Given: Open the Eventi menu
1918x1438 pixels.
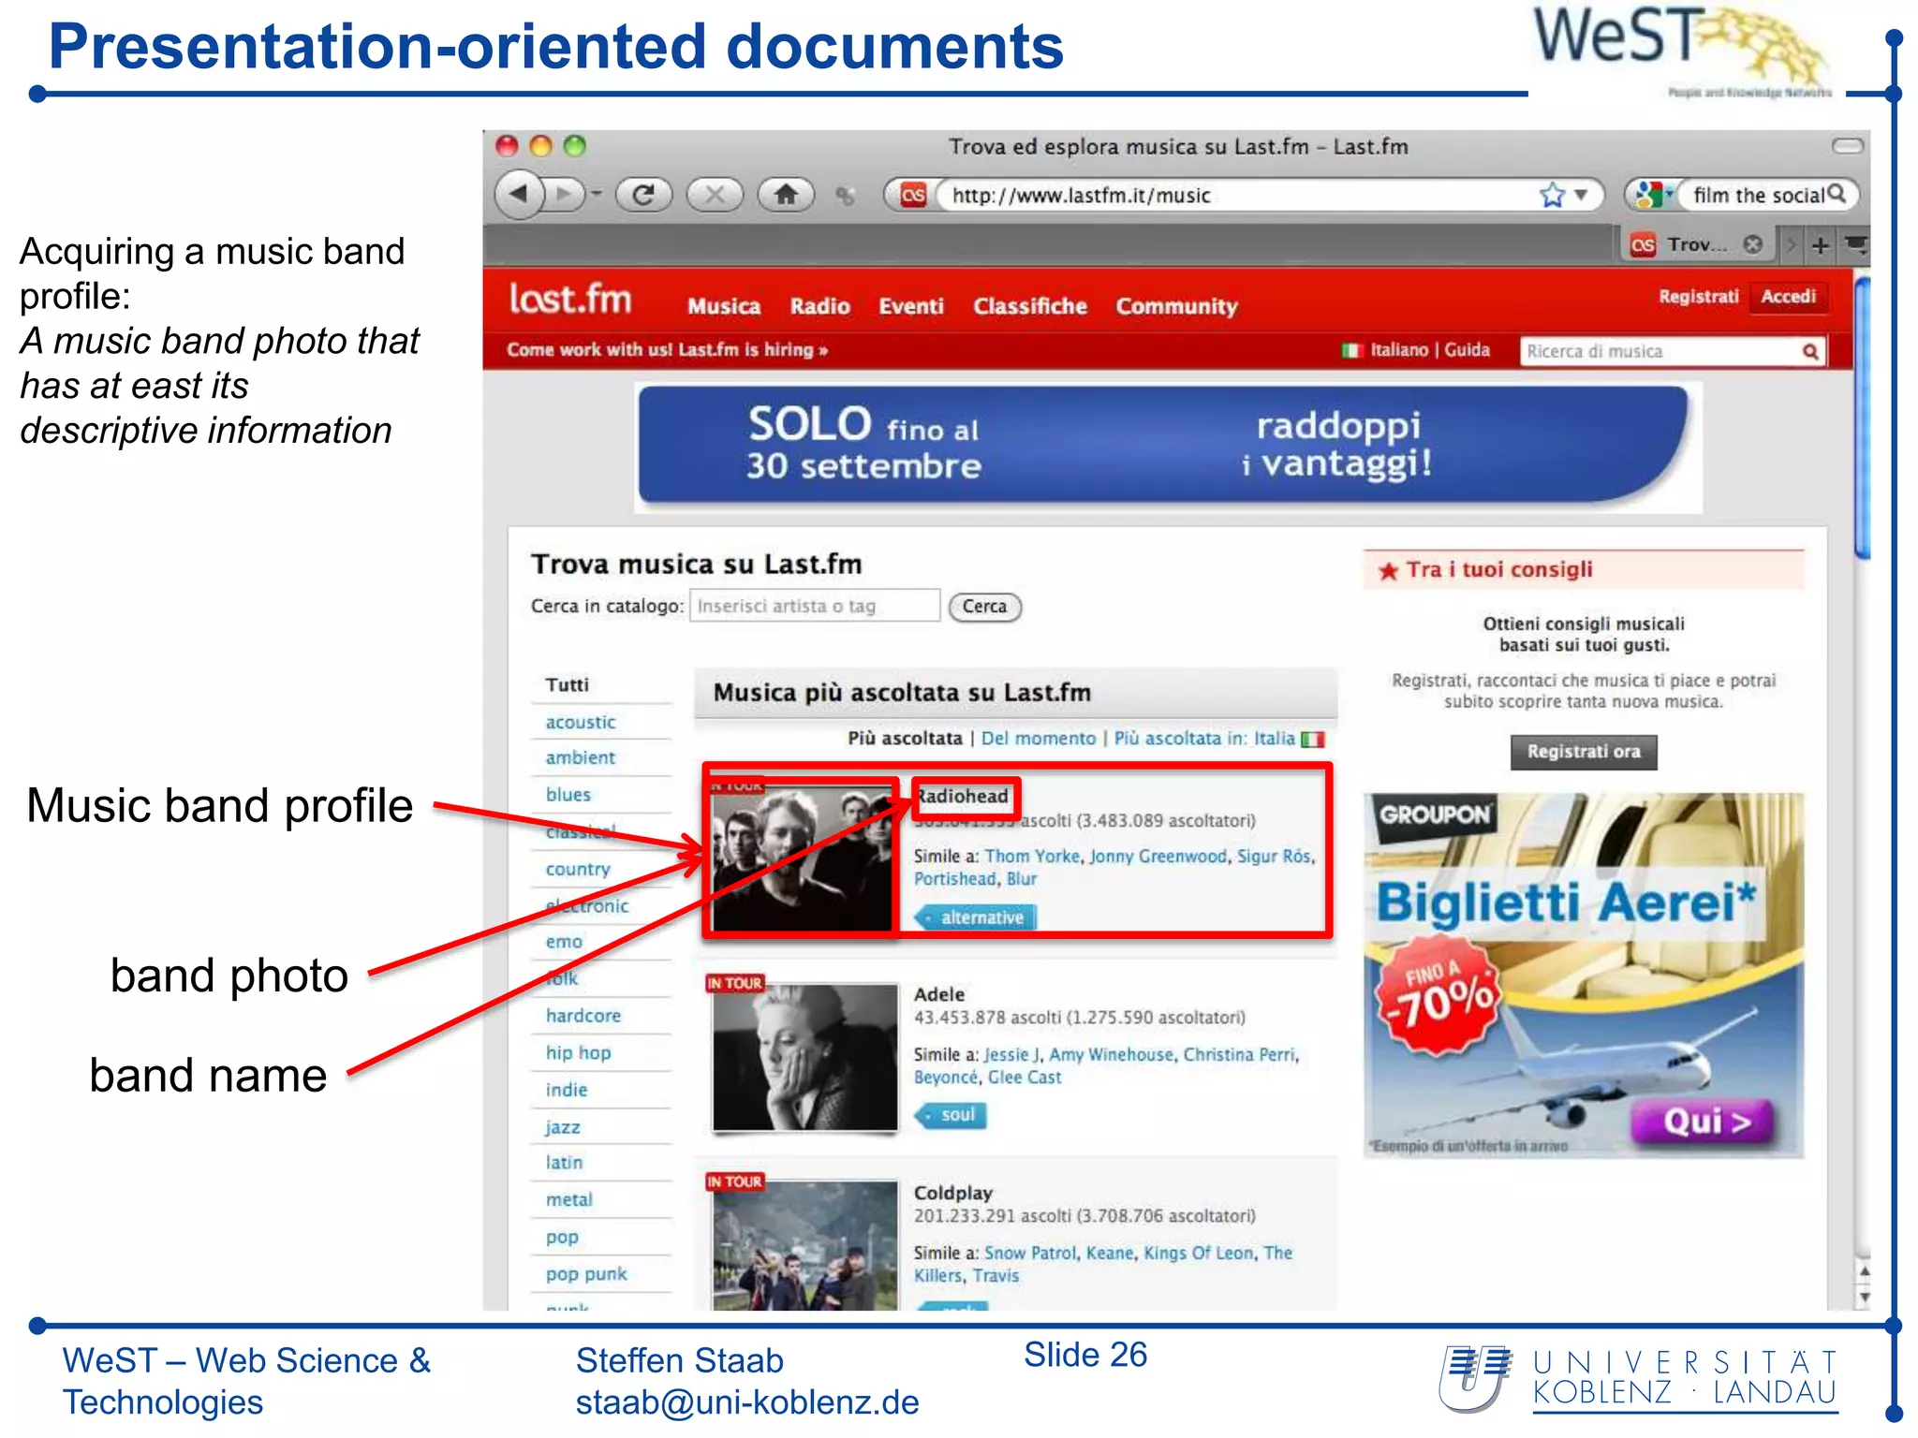Looking at the screenshot, I should [x=911, y=306].
